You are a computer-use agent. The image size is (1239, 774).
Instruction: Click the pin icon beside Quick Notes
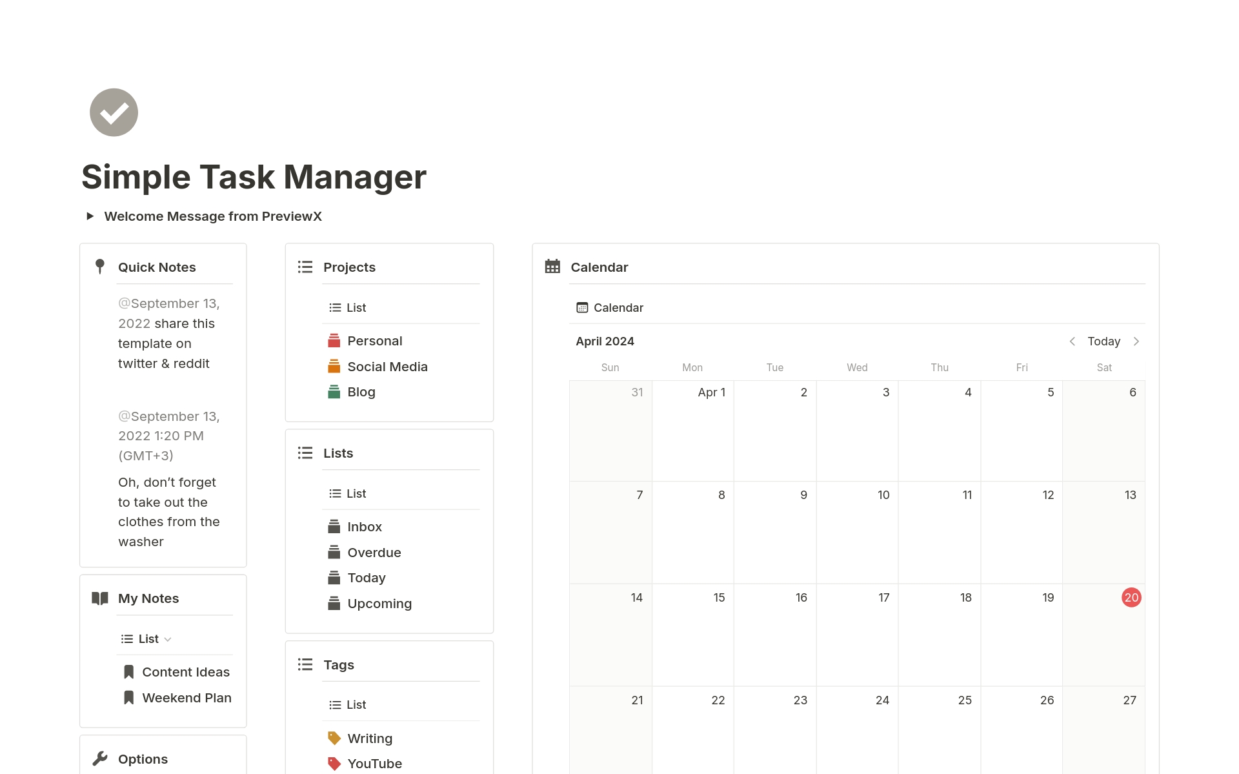point(99,267)
